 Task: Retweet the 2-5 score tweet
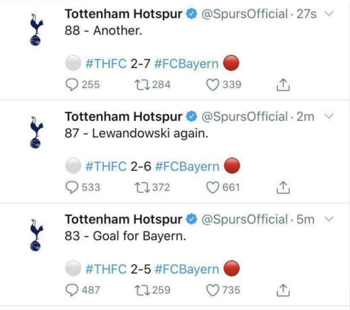pos(142,290)
